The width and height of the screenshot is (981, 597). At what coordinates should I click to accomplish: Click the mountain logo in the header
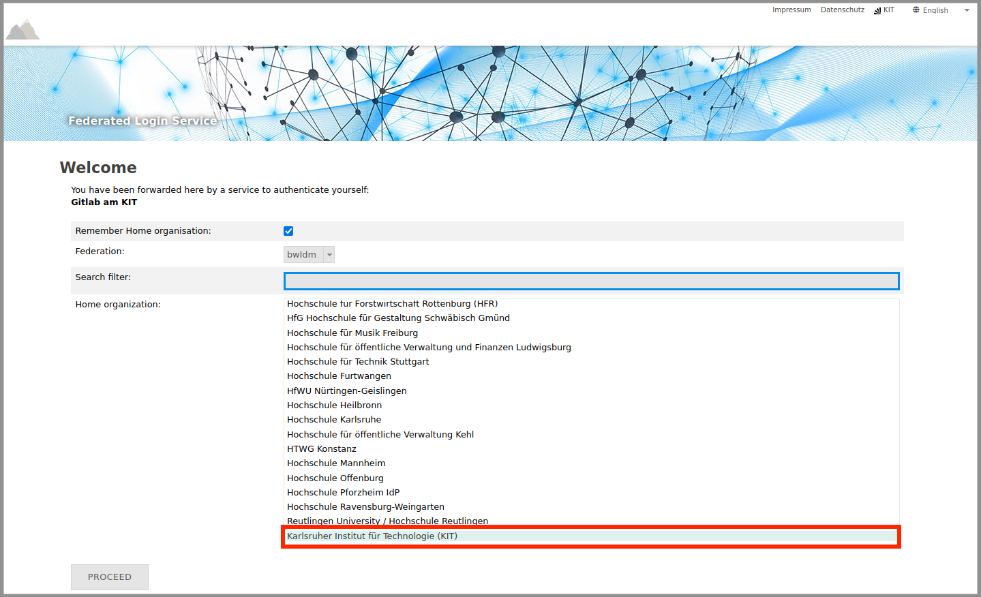pos(22,29)
